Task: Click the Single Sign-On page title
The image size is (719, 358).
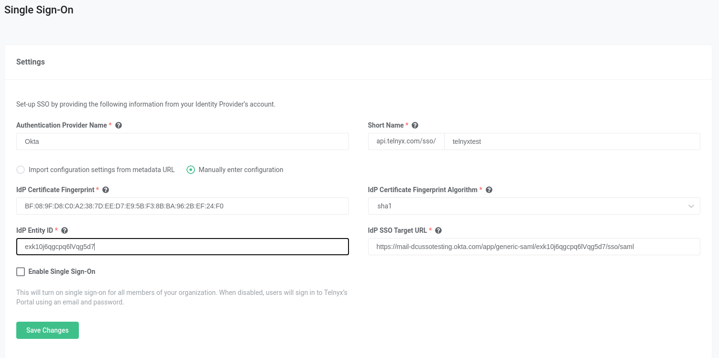Action: click(x=39, y=10)
